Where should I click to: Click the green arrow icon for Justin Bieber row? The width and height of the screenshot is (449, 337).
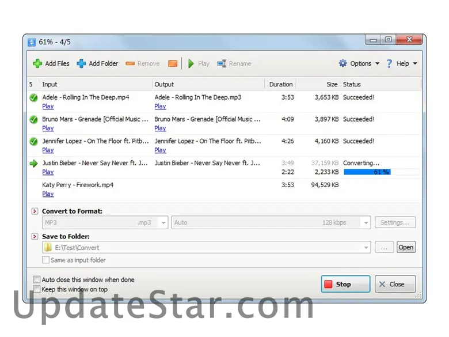pyautogui.click(x=34, y=164)
